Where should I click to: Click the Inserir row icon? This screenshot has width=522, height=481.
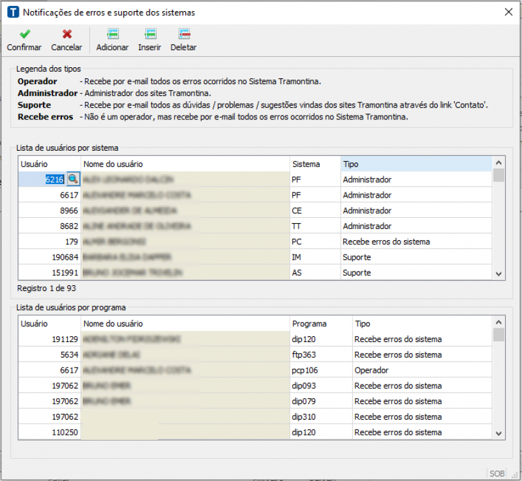(x=149, y=34)
